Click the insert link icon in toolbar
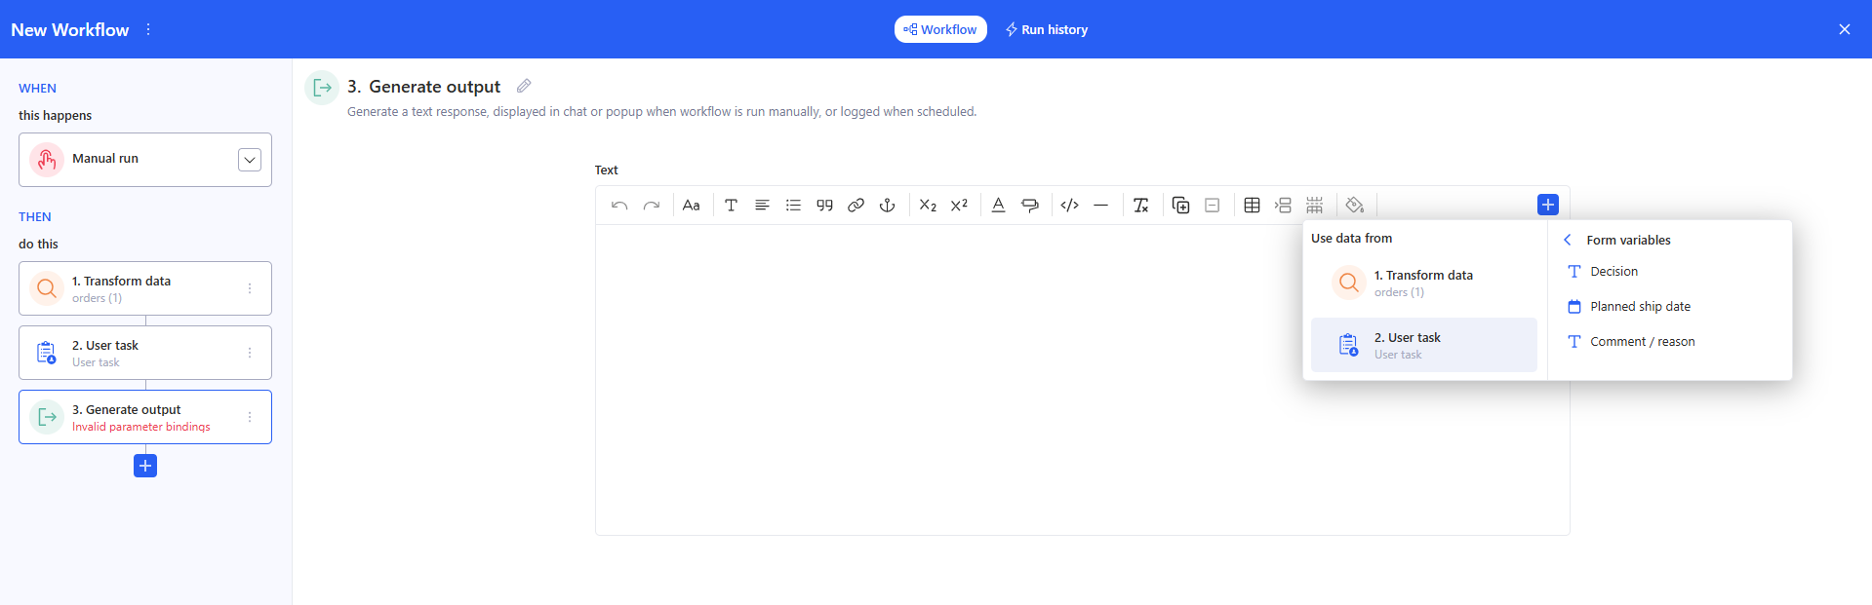The height and width of the screenshot is (605, 1872). pyautogui.click(x=856, y=206)
